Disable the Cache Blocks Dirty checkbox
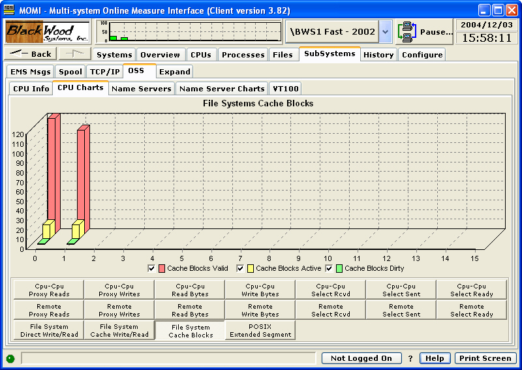Screen dimensions: 522x370 coord(329,268)
